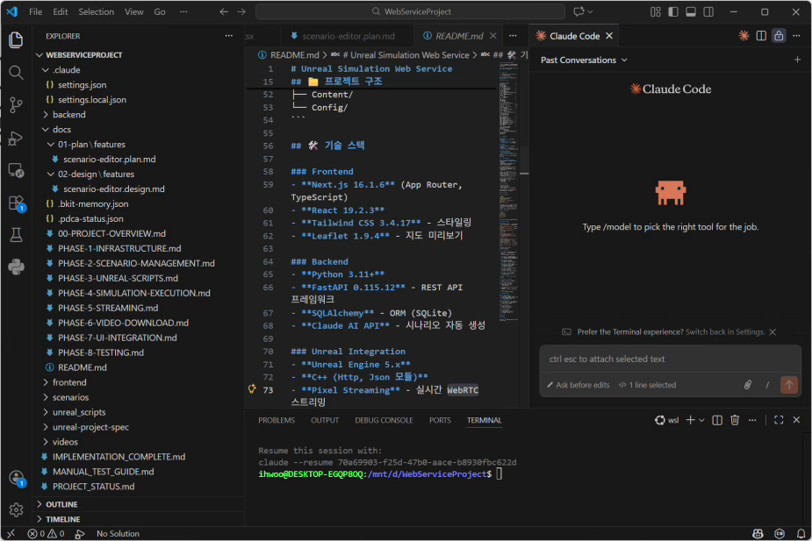
Task: Expand the TIMELINE section
Action: click(62, 519)
